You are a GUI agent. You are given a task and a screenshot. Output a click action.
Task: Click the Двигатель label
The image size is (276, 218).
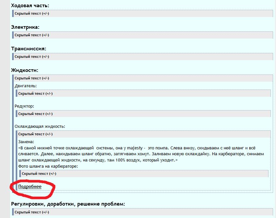tap(26, 86)
